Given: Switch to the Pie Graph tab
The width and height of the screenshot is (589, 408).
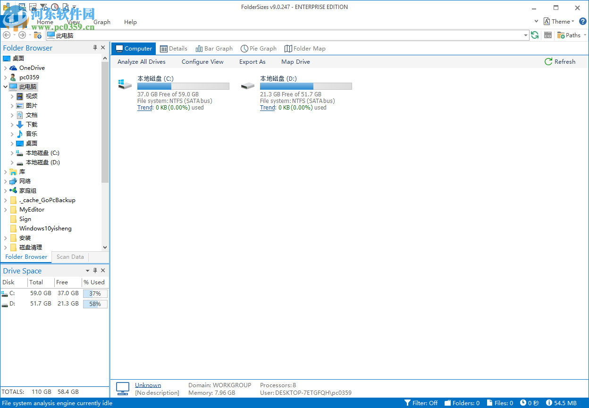Looking at the screenshot, I should pyautogui.click(x=259, y=48).
